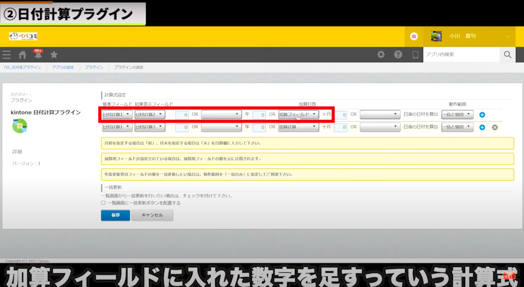The height and width of the screenshot is (287, 524).
Task: Click the search magnifier icon
Action: coord(507,55)
